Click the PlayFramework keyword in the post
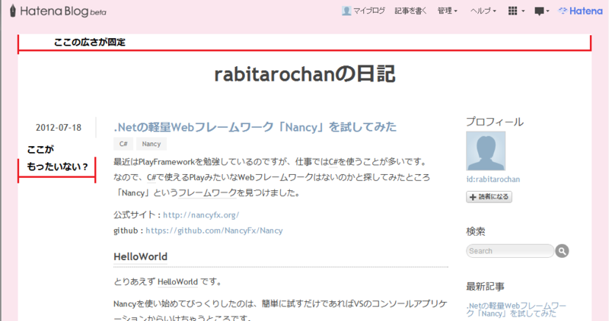This screenshot has width=609, height=321. [167, 162]
